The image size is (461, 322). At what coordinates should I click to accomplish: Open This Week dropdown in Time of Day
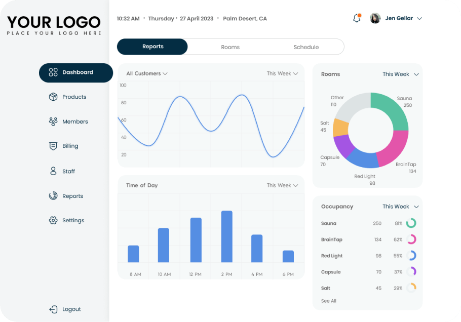pyautogui.click(x=282, y=185)
